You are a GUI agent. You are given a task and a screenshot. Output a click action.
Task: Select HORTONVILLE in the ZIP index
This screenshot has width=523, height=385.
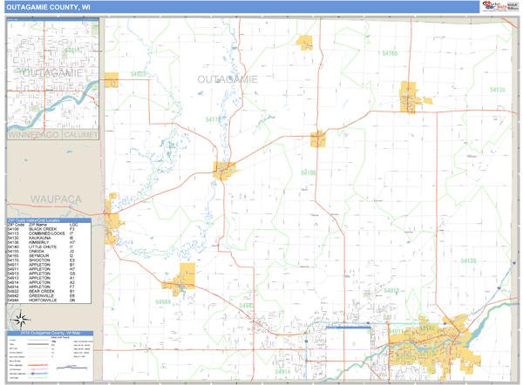pyautogui.click(x=43, y=301)
